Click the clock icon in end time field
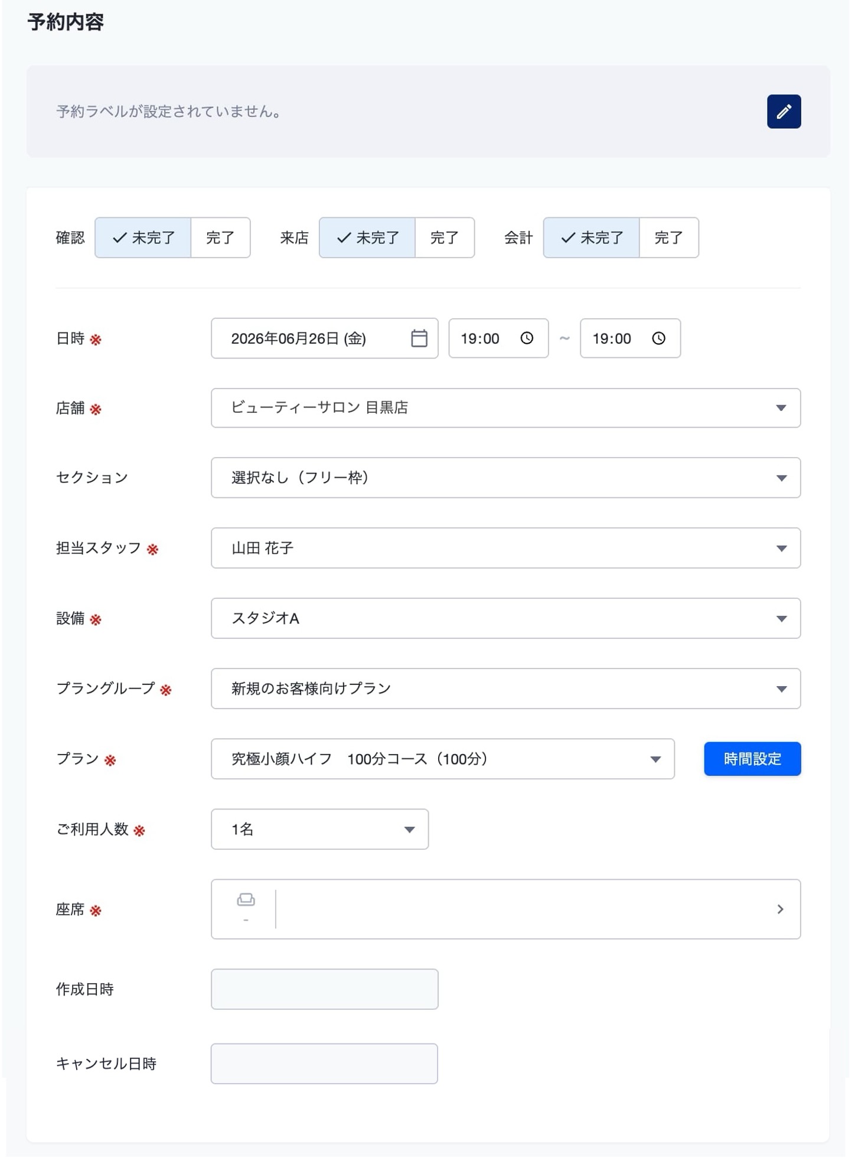 pyautogui.click(x=658, y=338)
